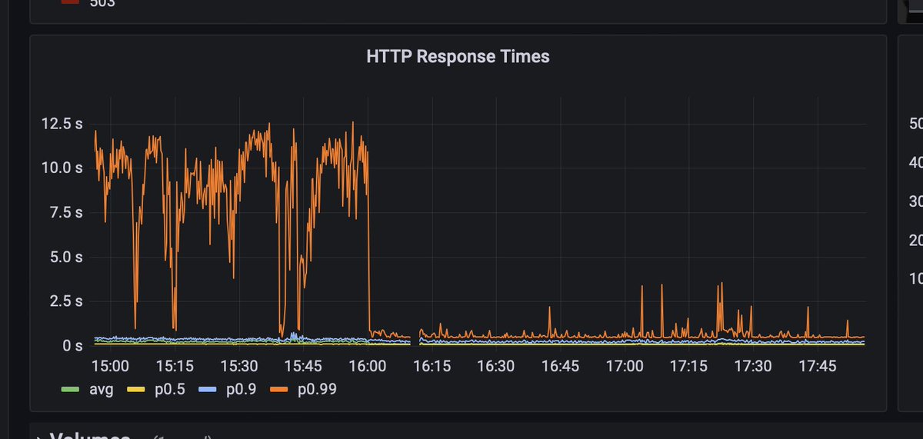Click the red 503 legend swatch
Image resolution: width=923 pixels, height=439 pixels.
pyautogui.click(x=71, y=1)
